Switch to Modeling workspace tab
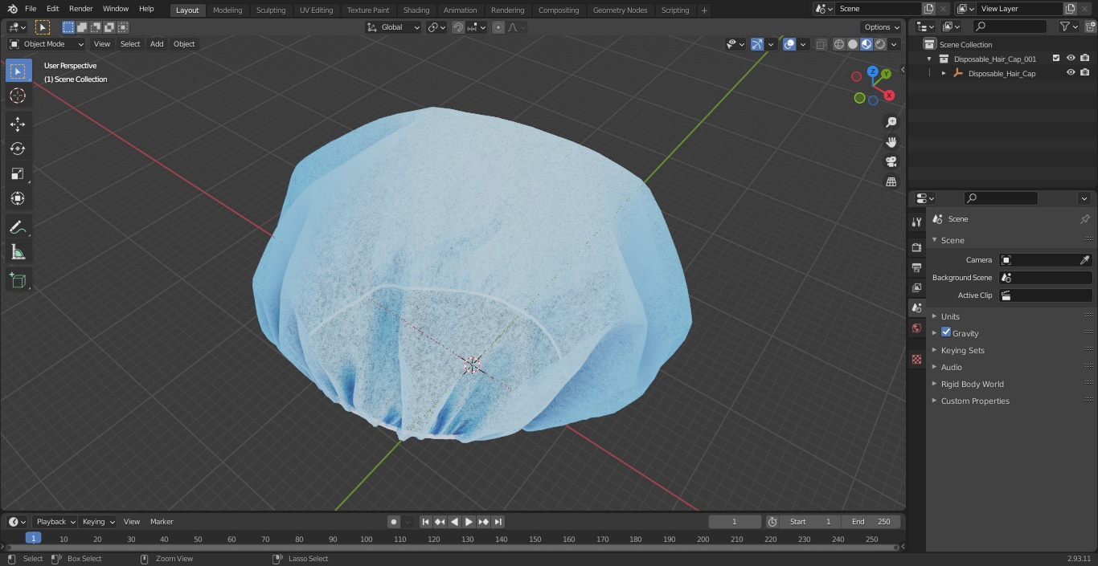The image size is (1098, 566). point(227,10)
